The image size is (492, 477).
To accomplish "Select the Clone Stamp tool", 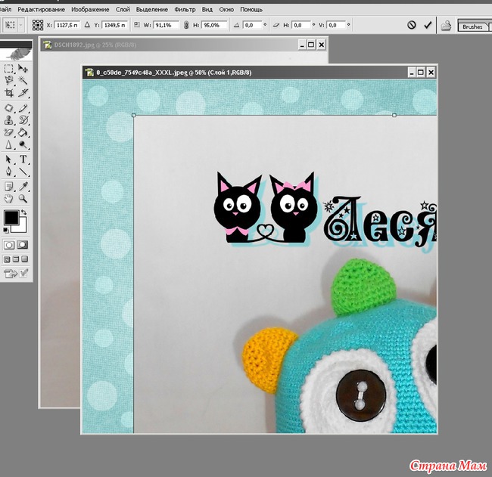I will pyautogui.click(x=8, y=119).
